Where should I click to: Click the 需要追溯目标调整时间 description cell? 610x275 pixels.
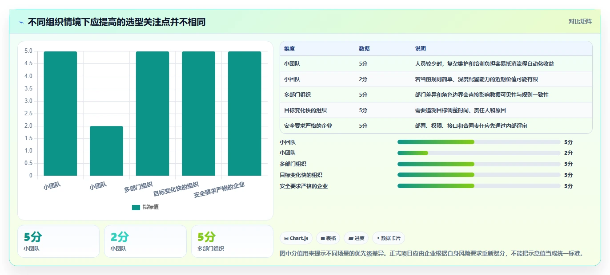460,110
